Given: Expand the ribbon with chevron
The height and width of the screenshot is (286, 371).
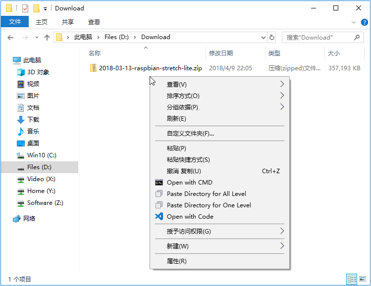Looking at the screenshot, I should pos(354,22).
